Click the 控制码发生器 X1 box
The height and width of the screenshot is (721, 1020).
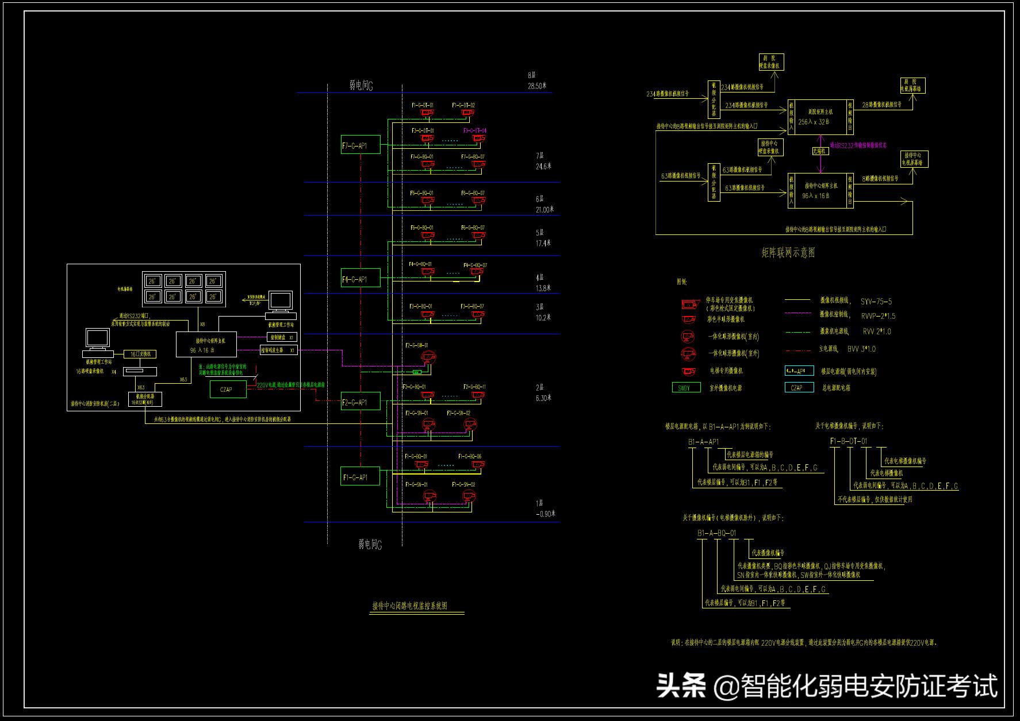[278, 349]
